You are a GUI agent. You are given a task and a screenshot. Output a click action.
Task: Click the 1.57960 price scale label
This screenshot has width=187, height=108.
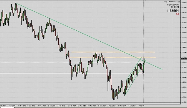pos(184,42)
